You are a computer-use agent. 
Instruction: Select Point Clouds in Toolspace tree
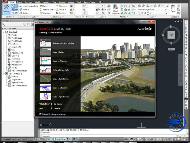click(x=17, y=41)
